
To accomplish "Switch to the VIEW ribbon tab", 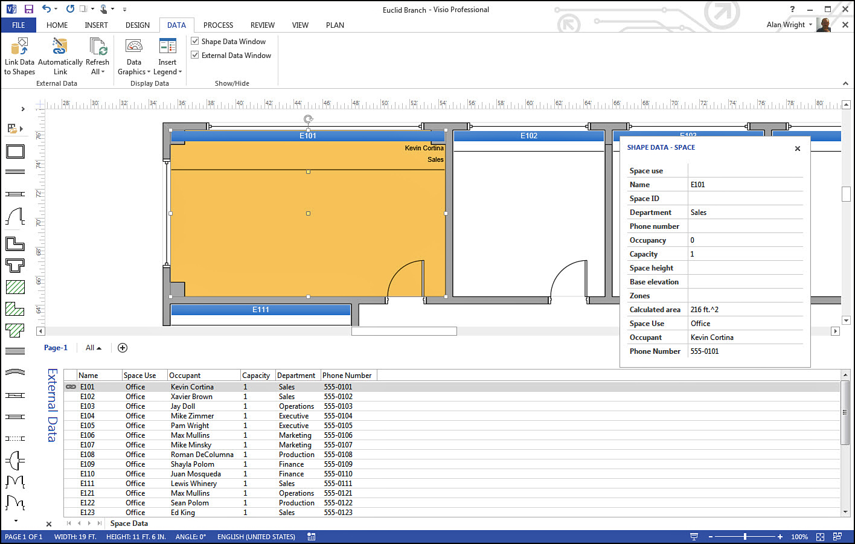I will coord(300,25).
